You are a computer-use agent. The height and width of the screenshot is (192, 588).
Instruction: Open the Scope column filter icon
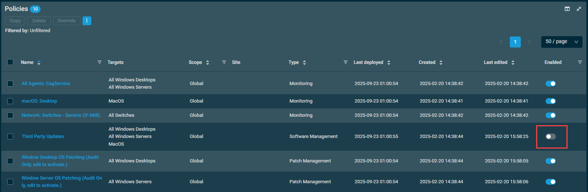224,62
